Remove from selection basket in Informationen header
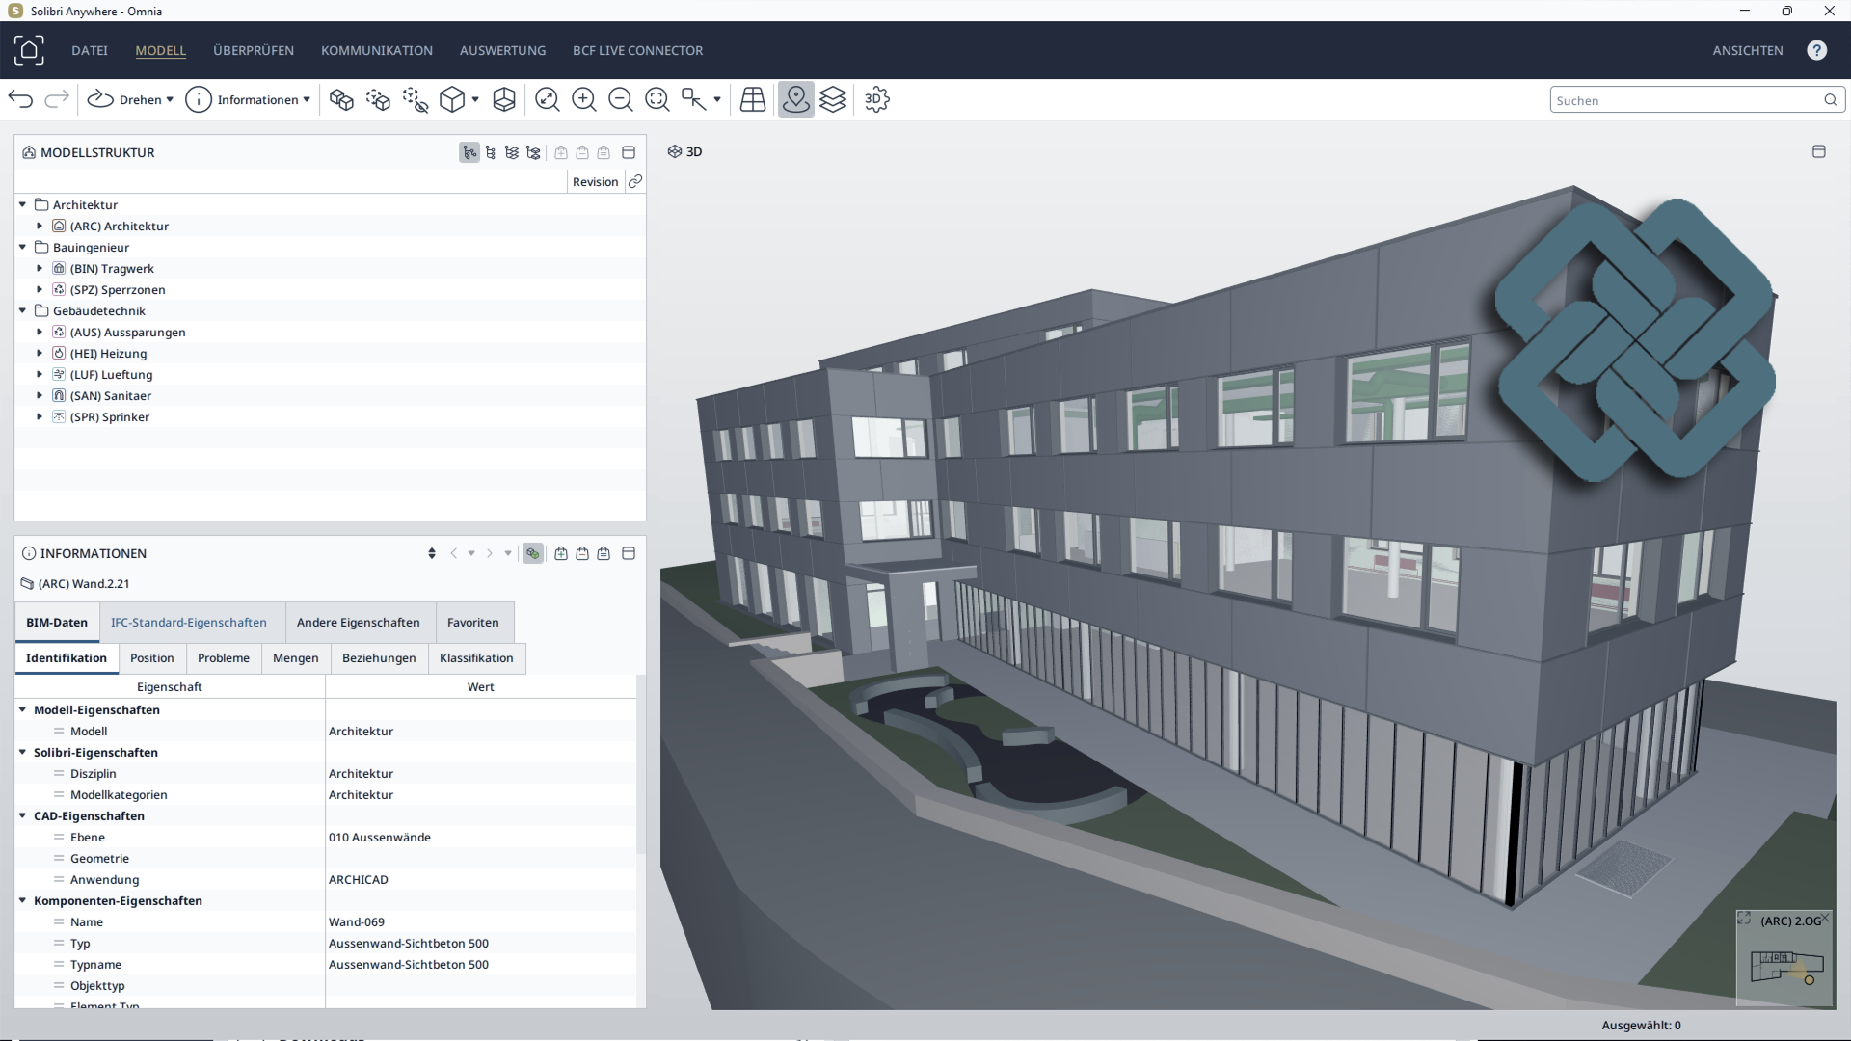1851x1041 pixels. click(582, 553)
